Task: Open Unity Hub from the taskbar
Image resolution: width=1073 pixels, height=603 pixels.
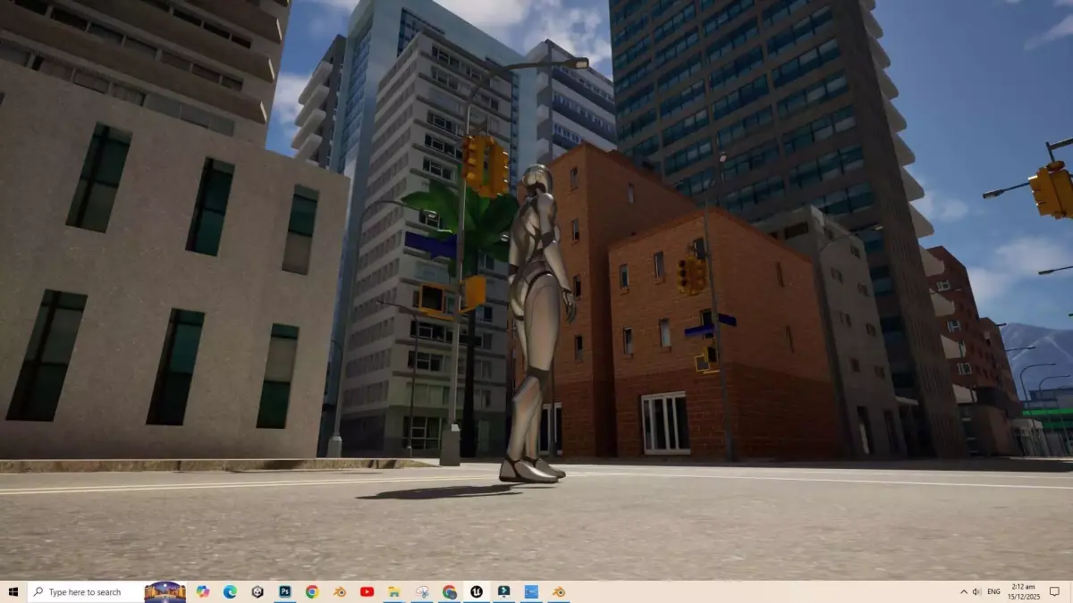Action: [x=258, y=592]
